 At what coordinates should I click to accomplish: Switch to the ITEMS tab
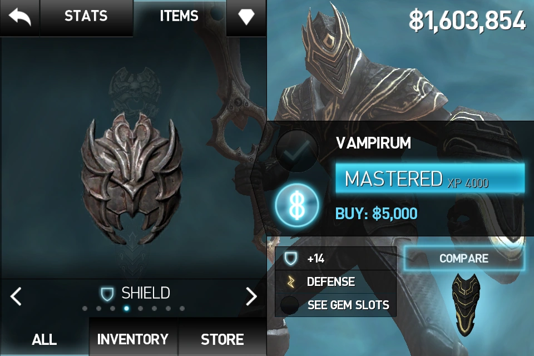click(x=179, y=16)
